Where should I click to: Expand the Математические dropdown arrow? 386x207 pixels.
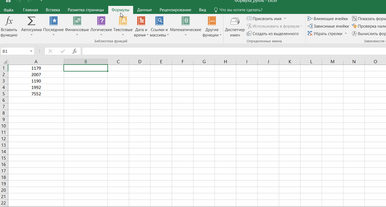(186, 35)
